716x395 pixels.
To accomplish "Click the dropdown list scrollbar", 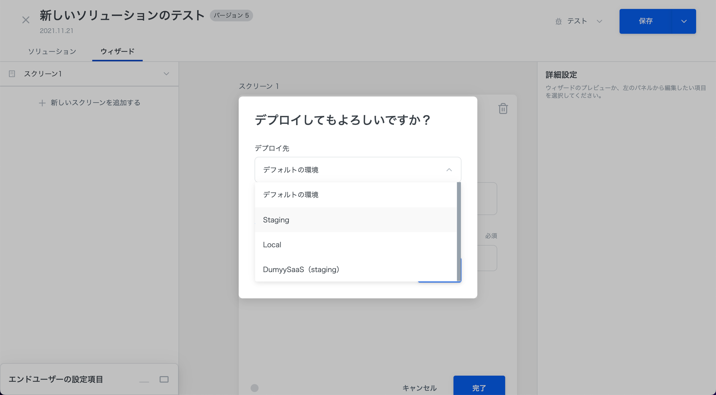I will [459, 231].
